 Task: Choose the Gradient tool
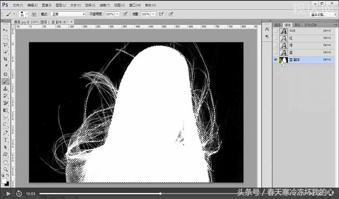(x=6, y=110)
